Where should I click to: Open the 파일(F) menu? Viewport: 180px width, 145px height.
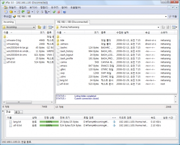point(12,7)
